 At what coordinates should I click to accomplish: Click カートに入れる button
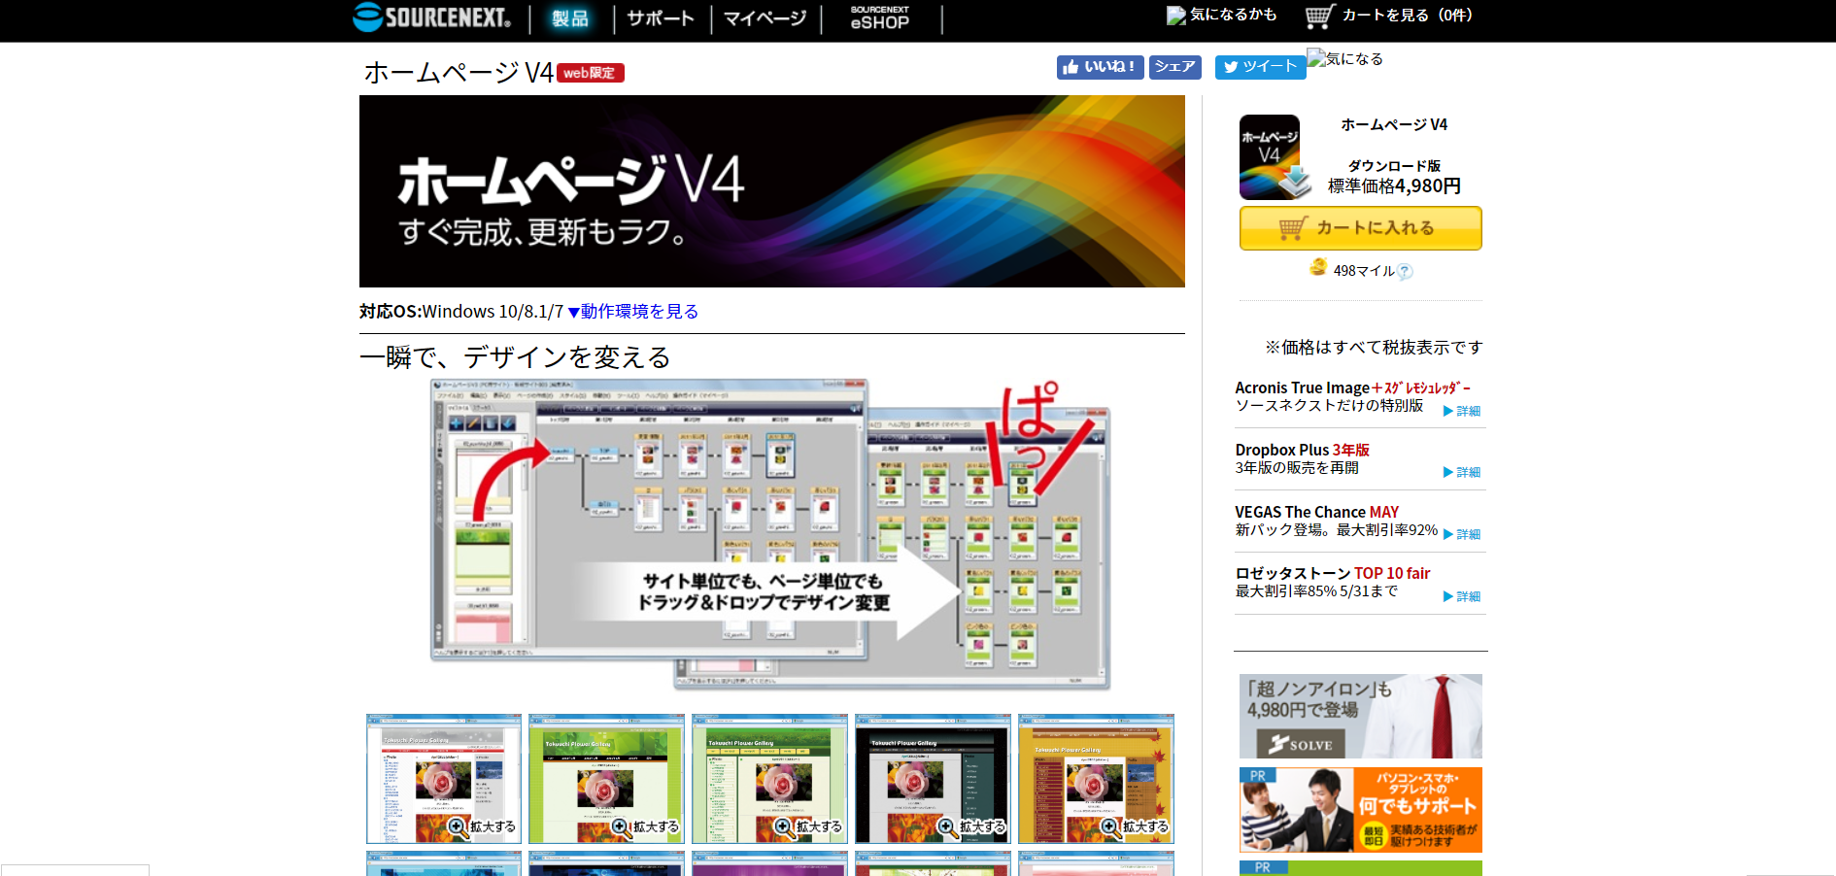pos(1360,228)
